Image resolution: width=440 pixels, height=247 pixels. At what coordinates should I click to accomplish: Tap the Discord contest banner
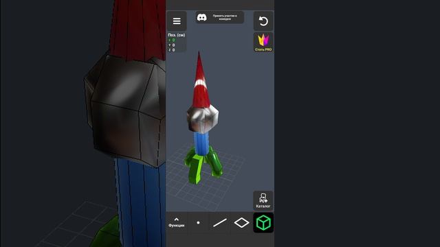(220, 17)
